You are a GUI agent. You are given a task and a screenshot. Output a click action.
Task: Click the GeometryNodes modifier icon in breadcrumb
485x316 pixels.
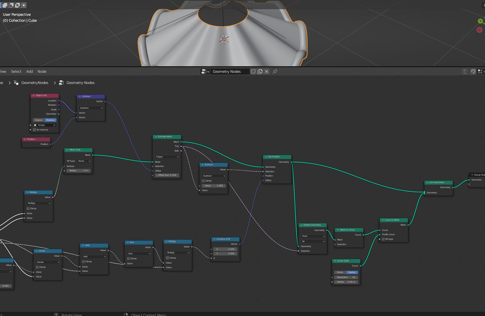(16, 83)
